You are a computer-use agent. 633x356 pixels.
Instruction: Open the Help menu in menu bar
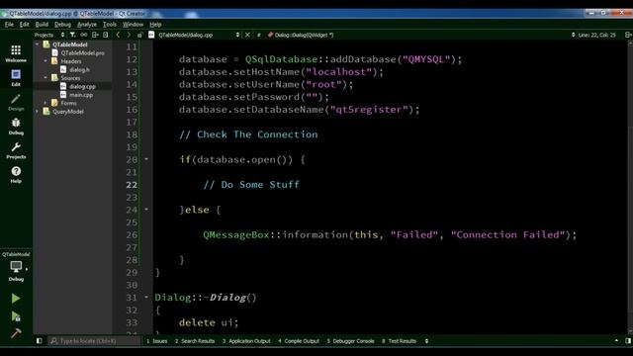point(155,25)
